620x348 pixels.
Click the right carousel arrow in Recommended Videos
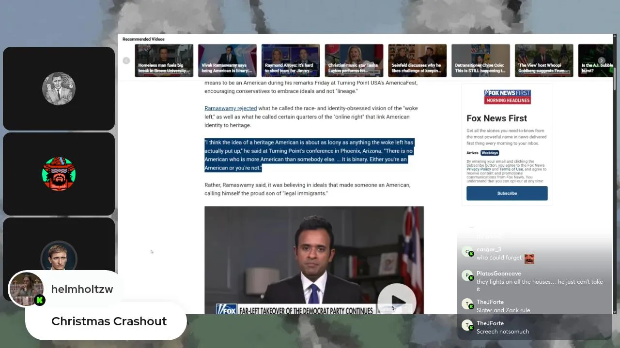point(602,60)
